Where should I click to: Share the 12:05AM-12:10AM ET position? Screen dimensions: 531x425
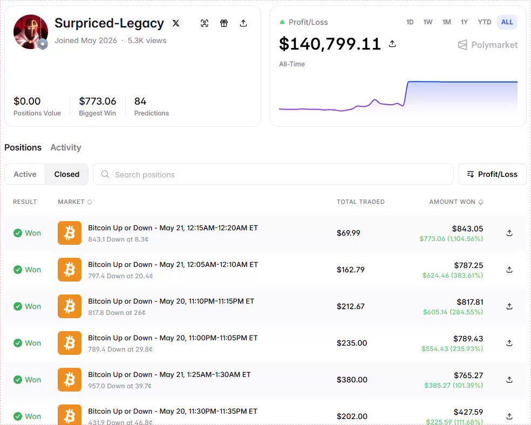point(509,270)
